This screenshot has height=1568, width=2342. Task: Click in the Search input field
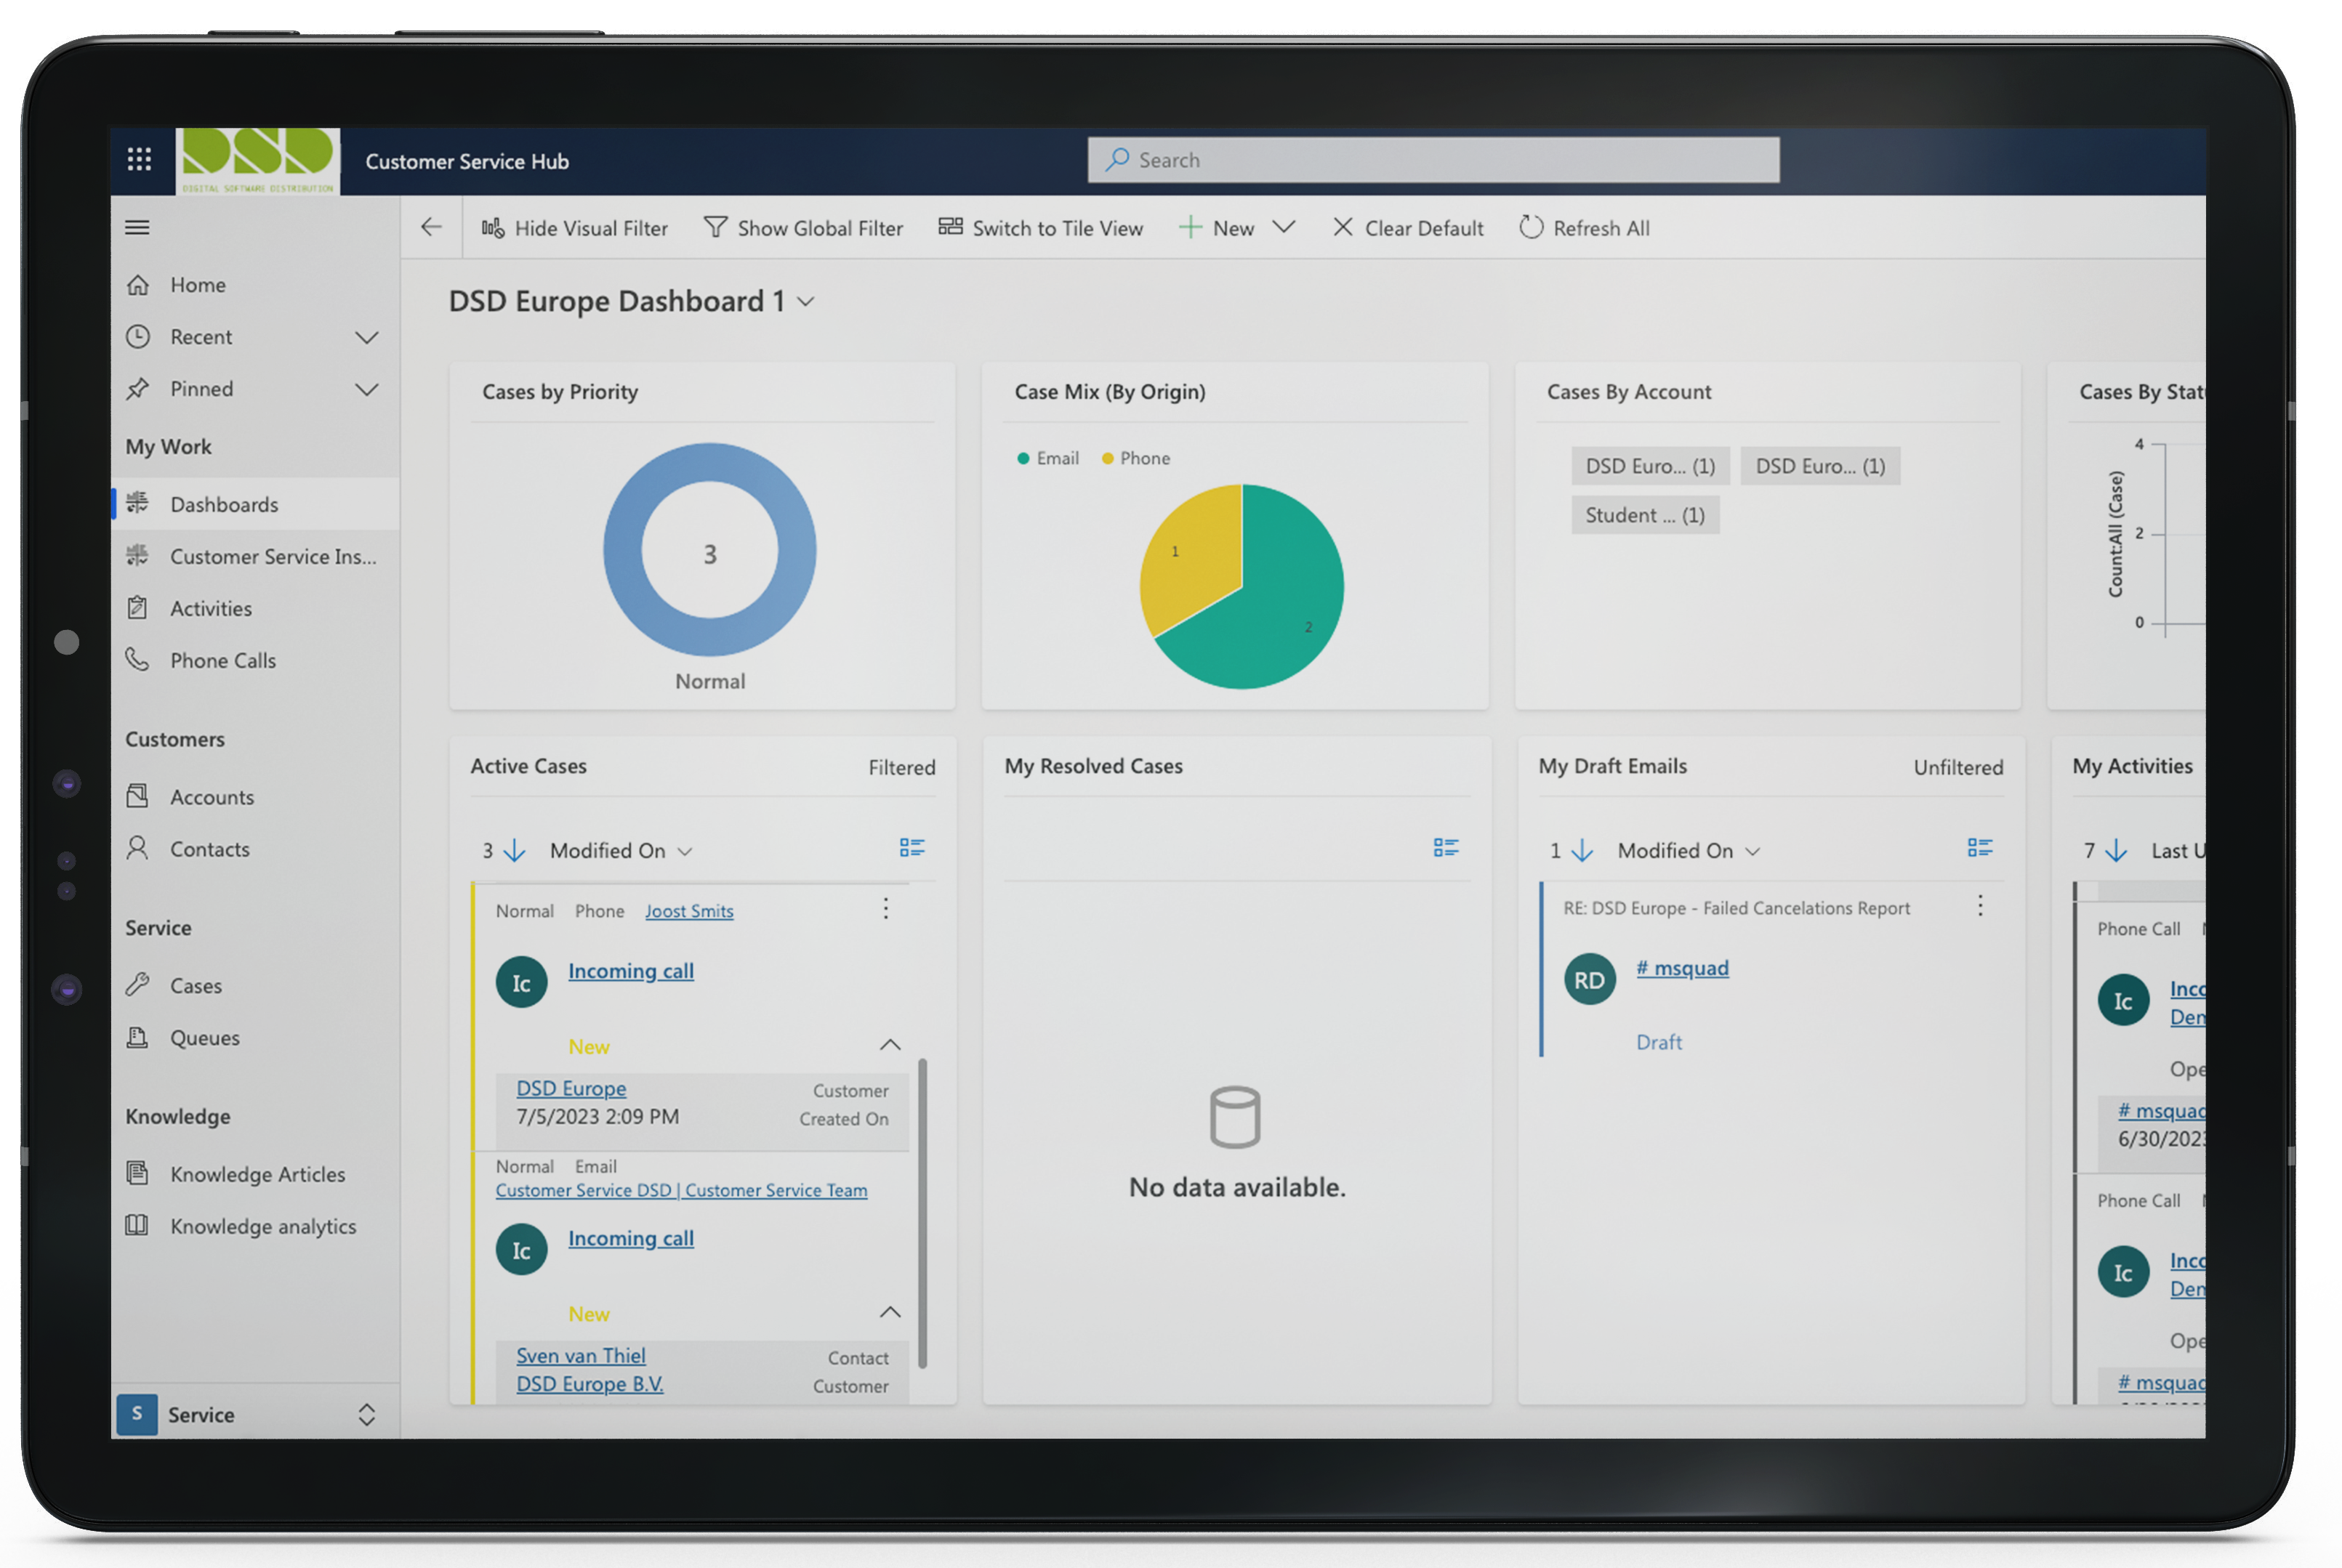click(1433, 160)
